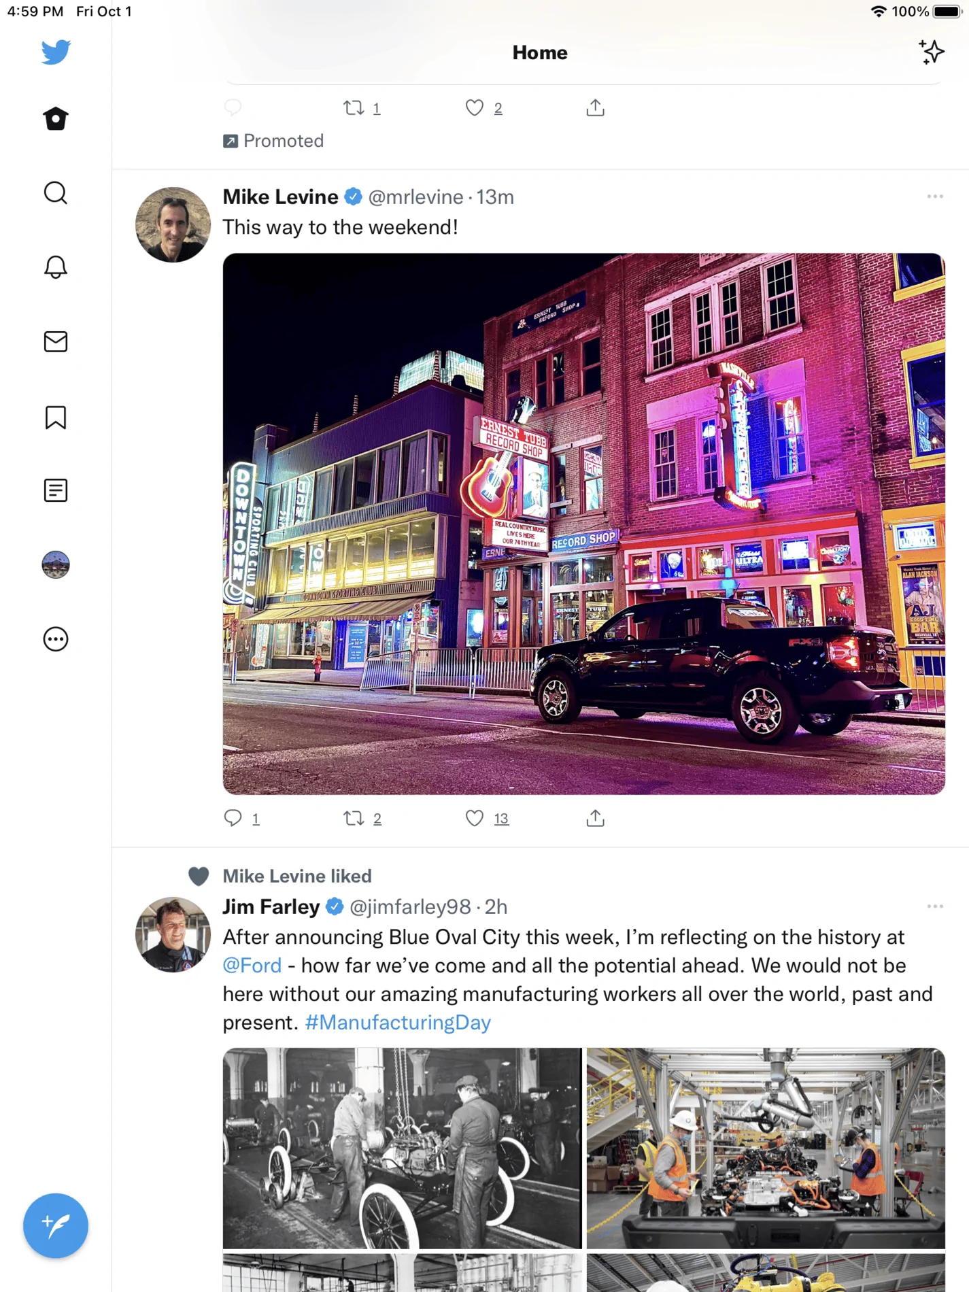The width and height of the screenshot is (969, 1292).
Task: Open Lists icon in sidebar
Action: 56,490
